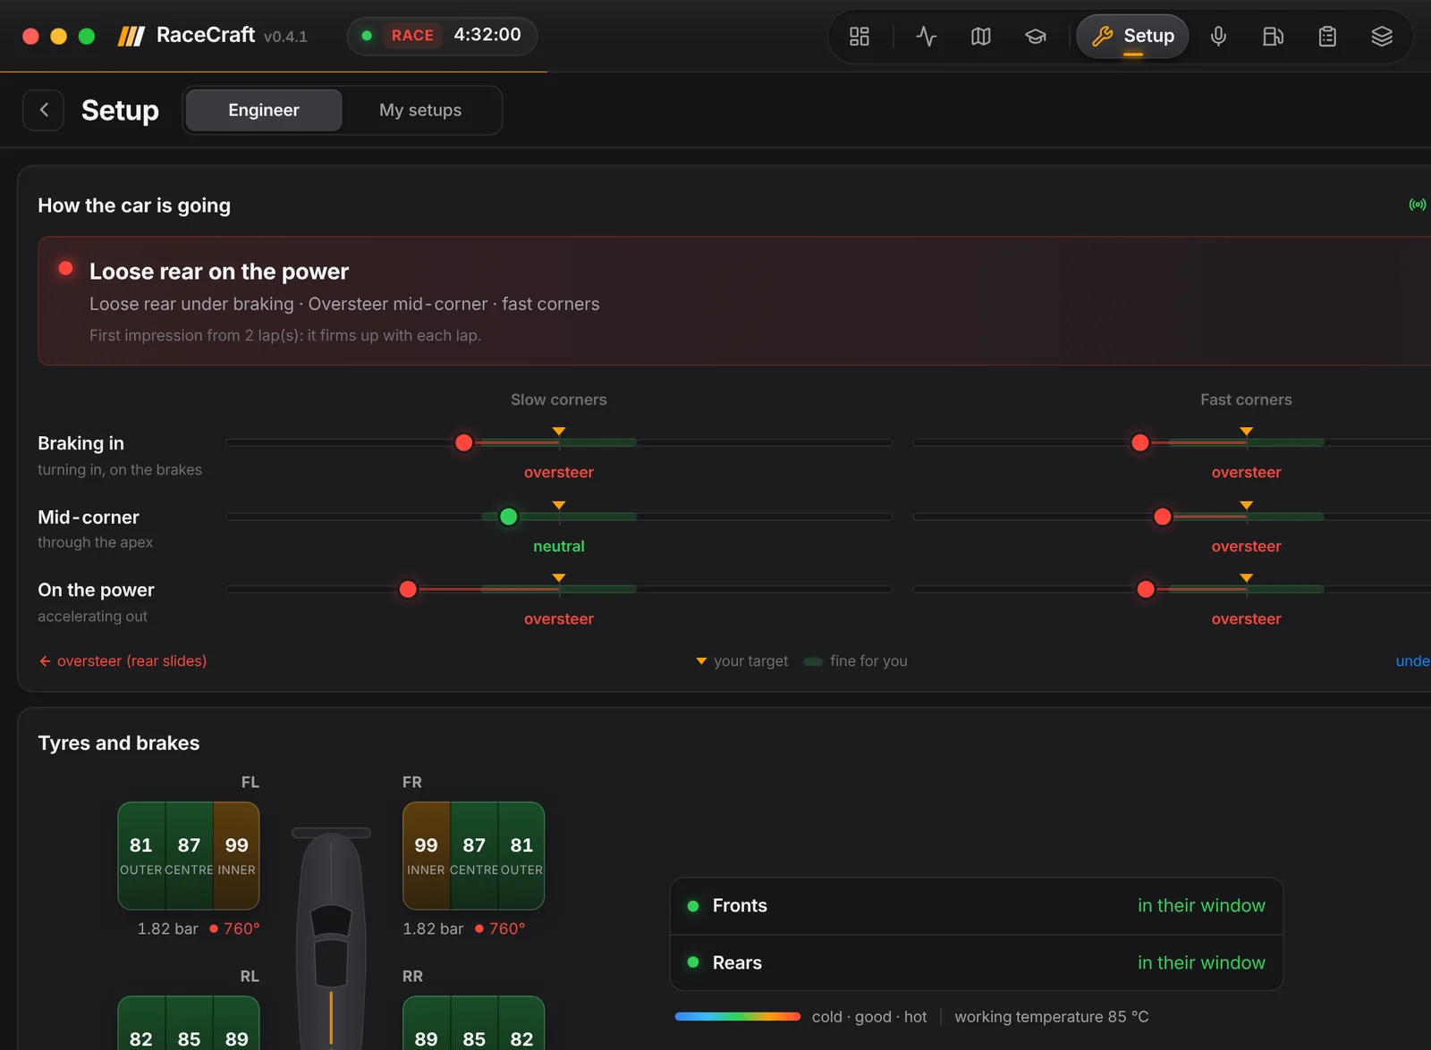Click the car top-view diagram
This screenshot has width=1431, height=1050.
pyautogui.click(x=331, y=938)
